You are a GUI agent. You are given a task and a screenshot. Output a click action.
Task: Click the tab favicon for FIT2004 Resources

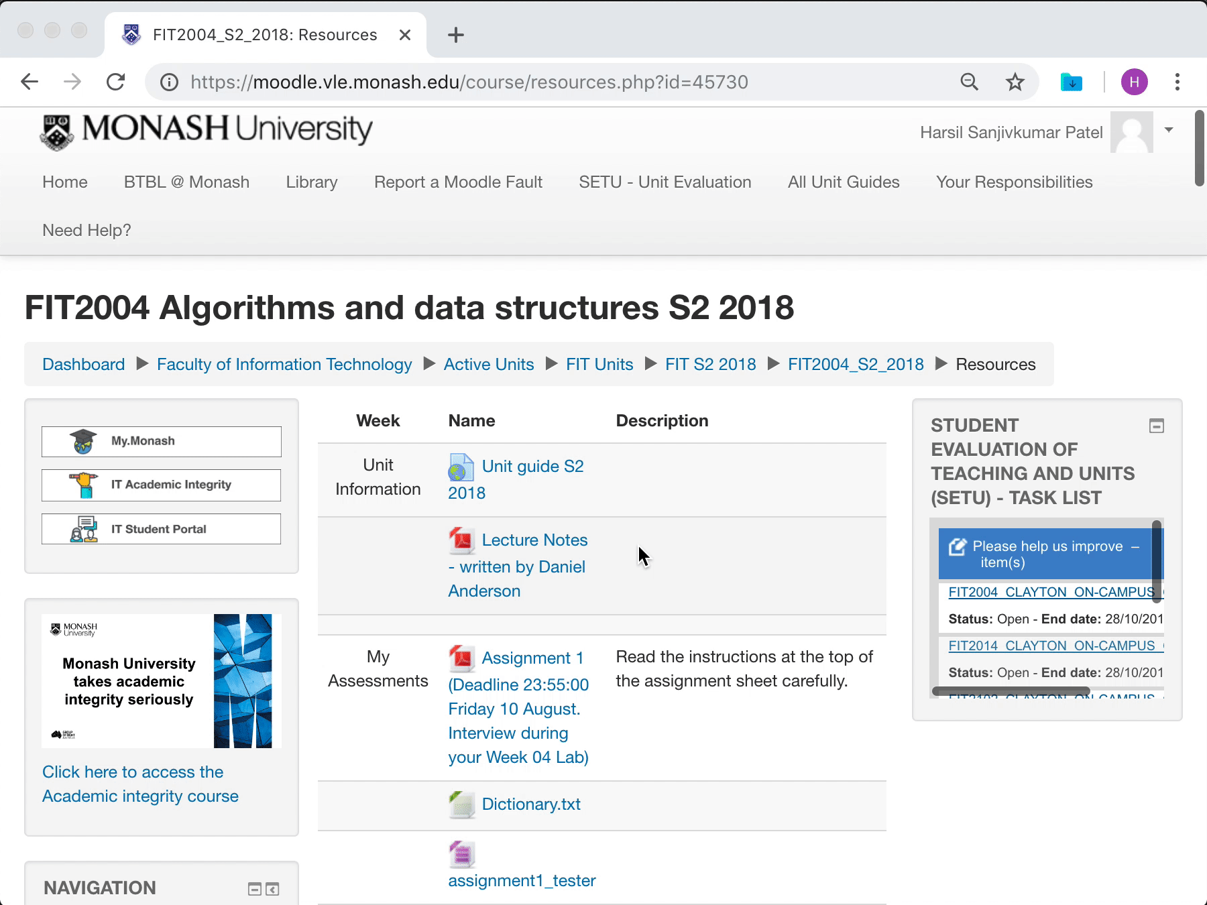point(131,34)
